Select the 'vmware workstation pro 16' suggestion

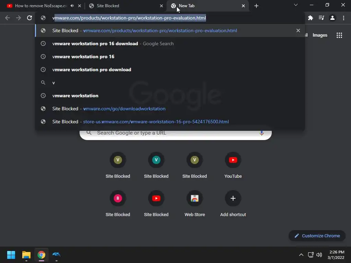tap(170, 57)
